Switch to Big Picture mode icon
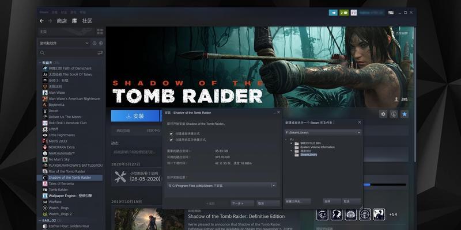The image size is (461, 230). click(x=391, y=13)
